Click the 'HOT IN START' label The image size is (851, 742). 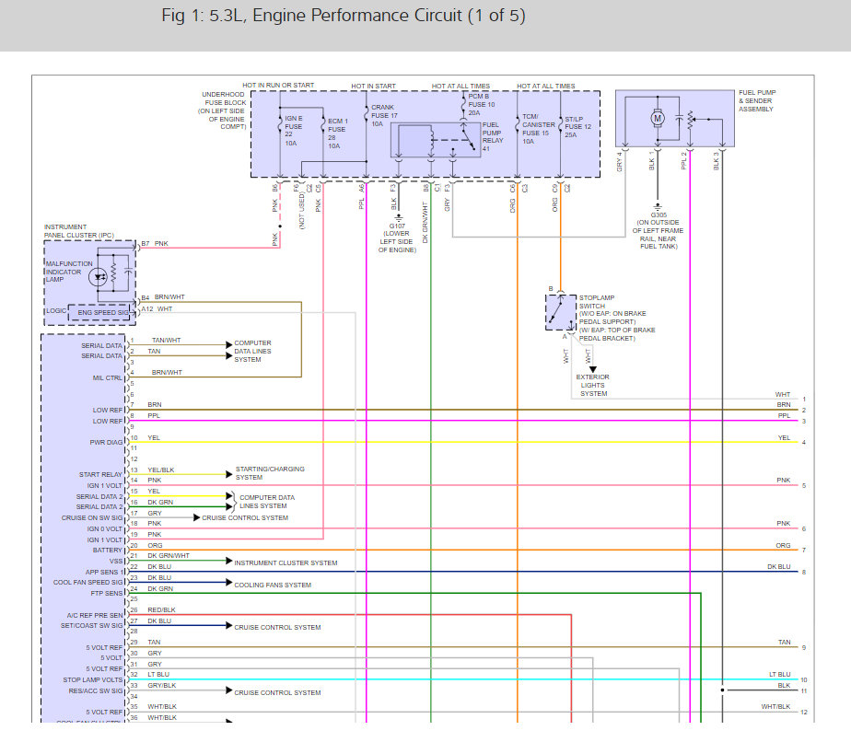point(373,86)
